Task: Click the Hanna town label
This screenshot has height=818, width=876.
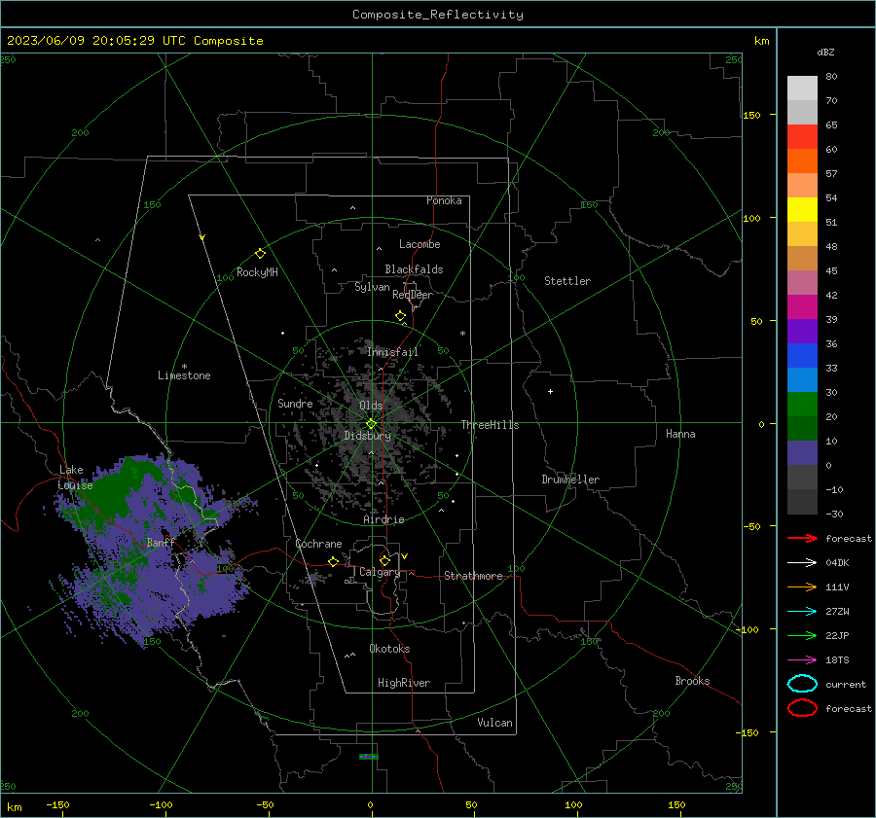Action: (x=680, y=434)
